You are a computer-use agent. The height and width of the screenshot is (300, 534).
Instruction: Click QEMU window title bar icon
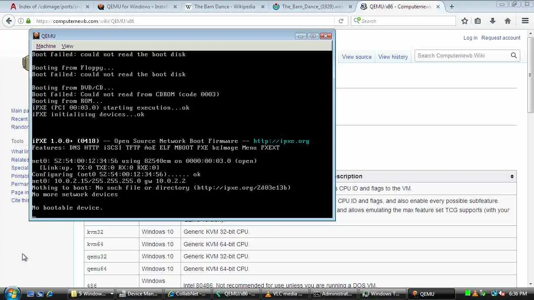[36, 36]
